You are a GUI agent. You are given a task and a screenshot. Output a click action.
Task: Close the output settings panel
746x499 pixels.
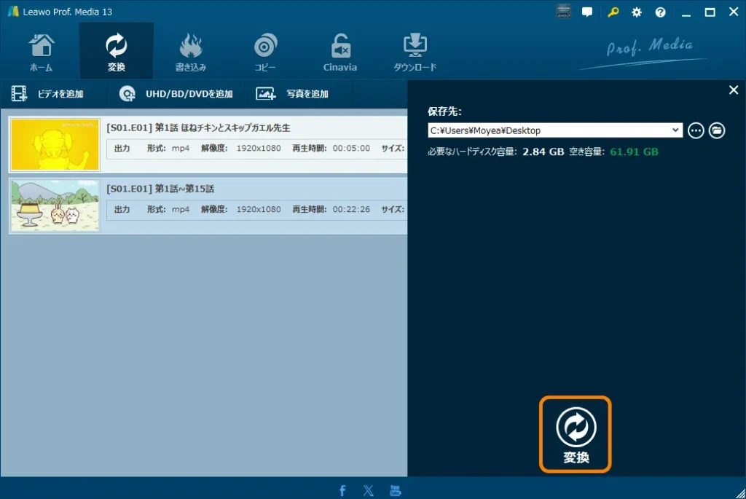click(734, 90)
